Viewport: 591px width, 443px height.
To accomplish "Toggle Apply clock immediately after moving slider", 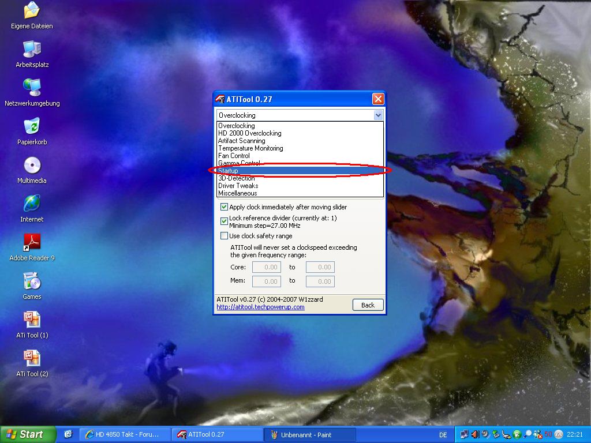I will click(224, 207).
